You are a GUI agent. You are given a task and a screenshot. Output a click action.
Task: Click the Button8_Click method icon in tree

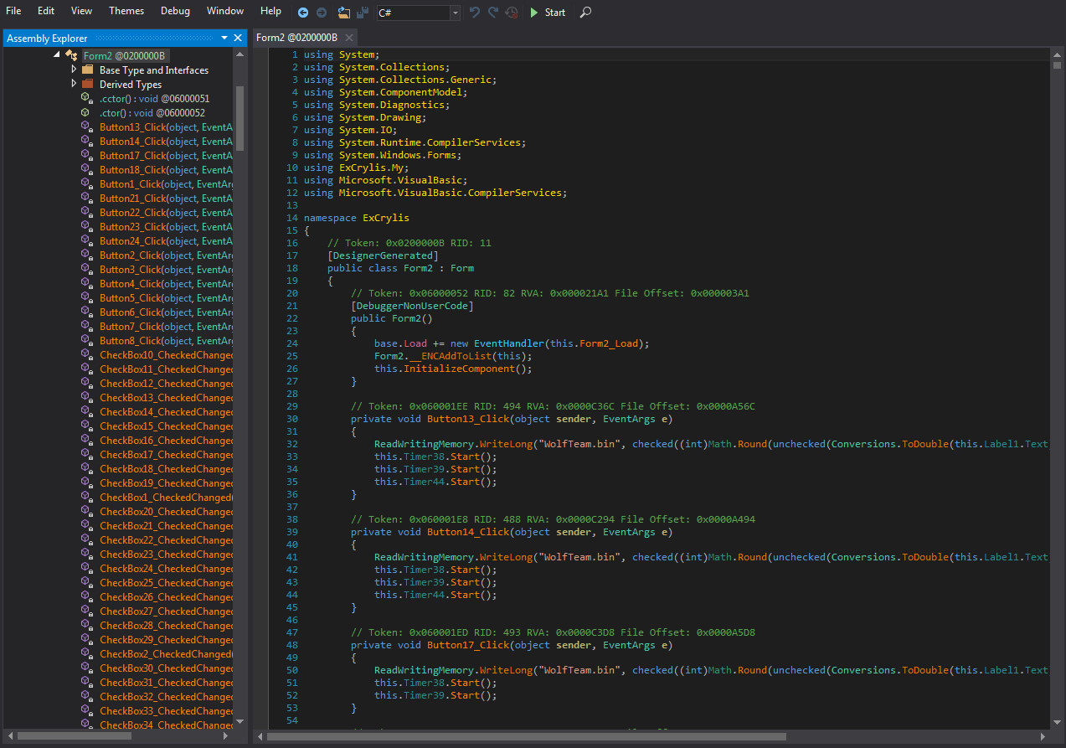[x=86, y=340]
